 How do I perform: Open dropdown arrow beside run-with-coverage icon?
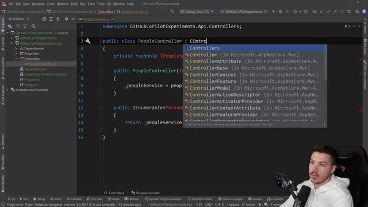coord(300,11)
